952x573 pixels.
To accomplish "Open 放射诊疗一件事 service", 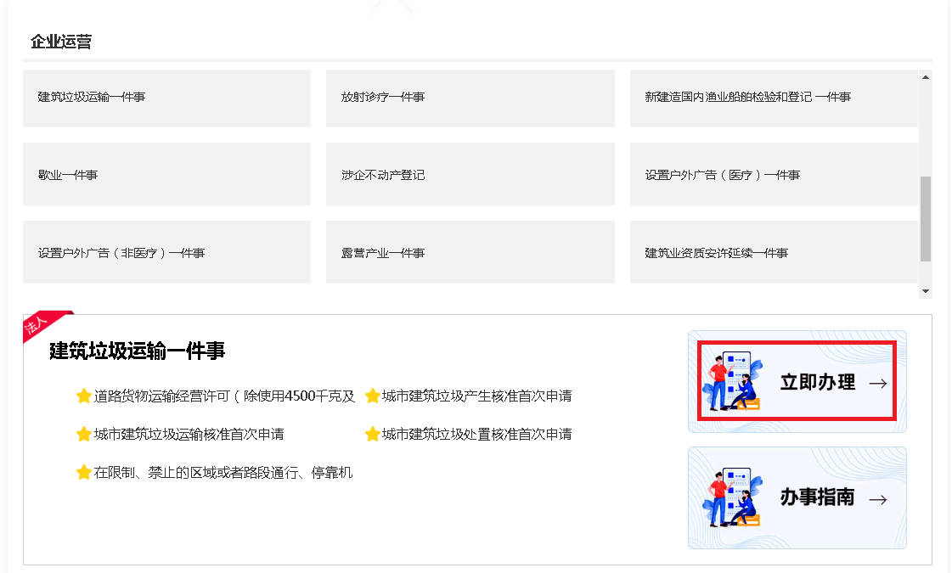I will click(470, 98).
